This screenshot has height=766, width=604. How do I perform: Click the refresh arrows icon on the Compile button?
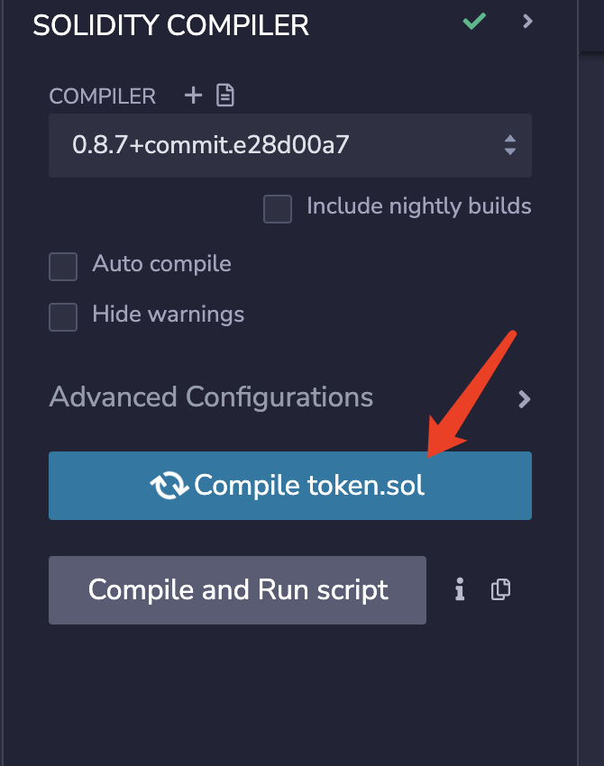(x=169, y=486)
